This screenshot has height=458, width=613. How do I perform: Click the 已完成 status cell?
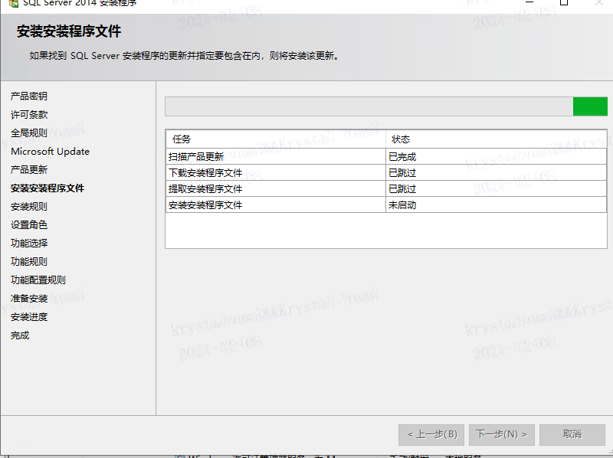tap(496, 157)
